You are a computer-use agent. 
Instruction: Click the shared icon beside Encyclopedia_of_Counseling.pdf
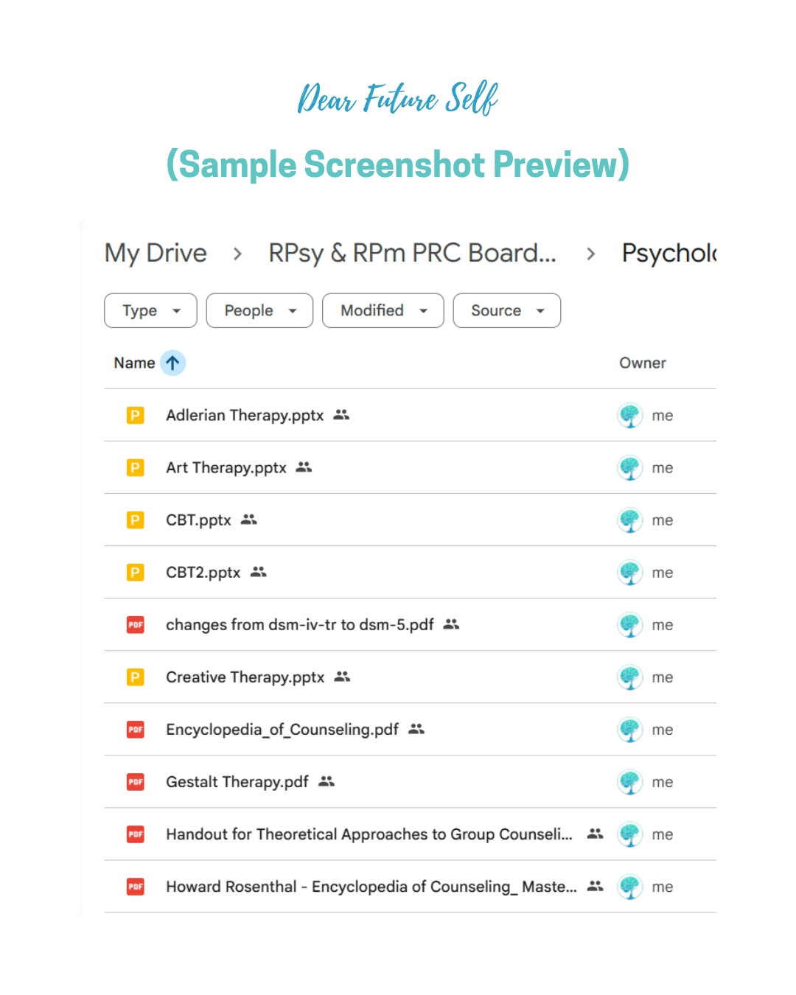[416, 730]
